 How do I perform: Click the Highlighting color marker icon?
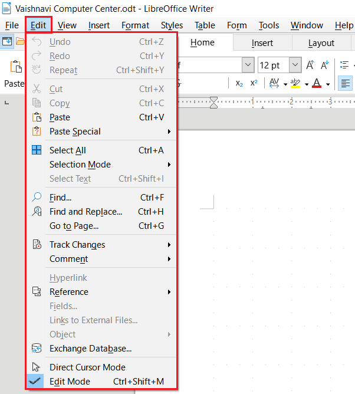(x=295, y=83)
